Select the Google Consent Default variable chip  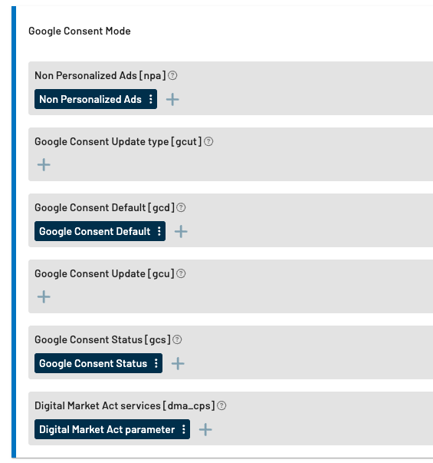click(94, 231)
